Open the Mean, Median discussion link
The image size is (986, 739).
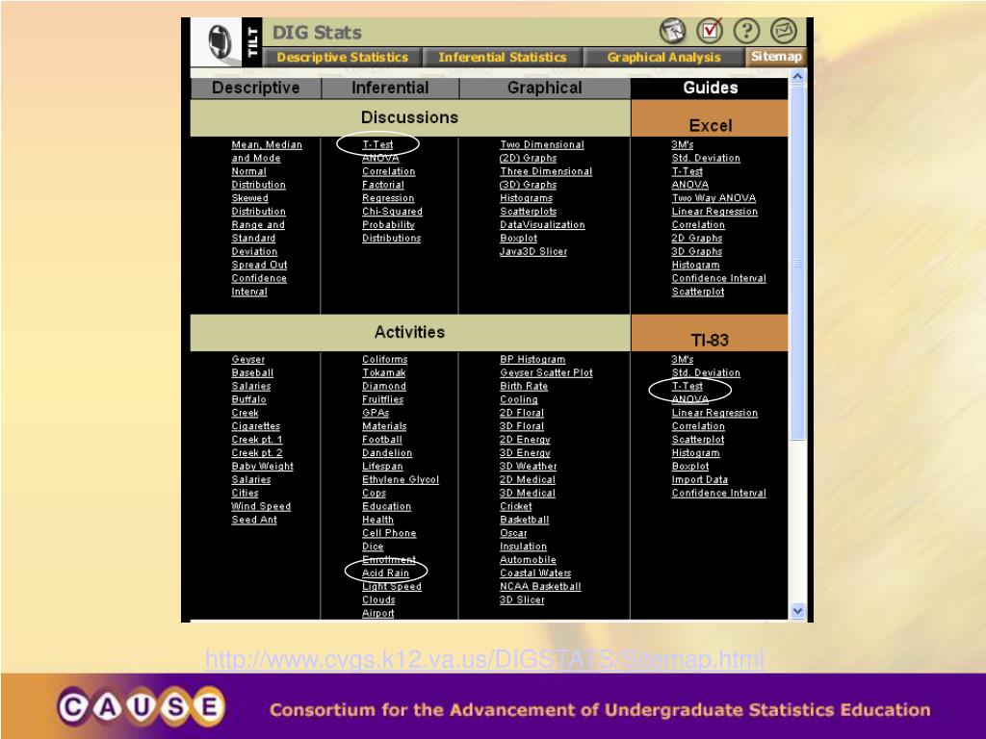pos(267,144)
